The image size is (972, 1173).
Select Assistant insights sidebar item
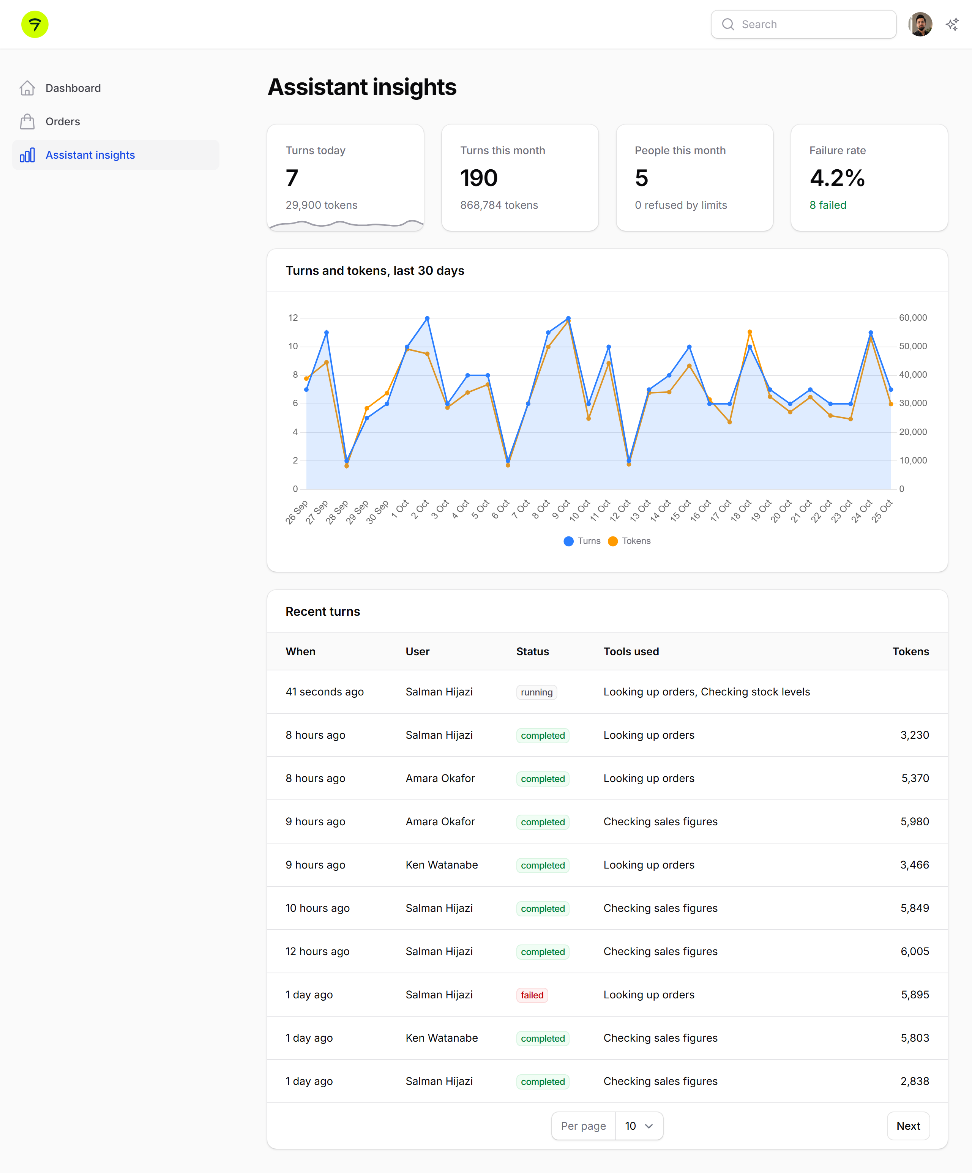click(116, 155)
